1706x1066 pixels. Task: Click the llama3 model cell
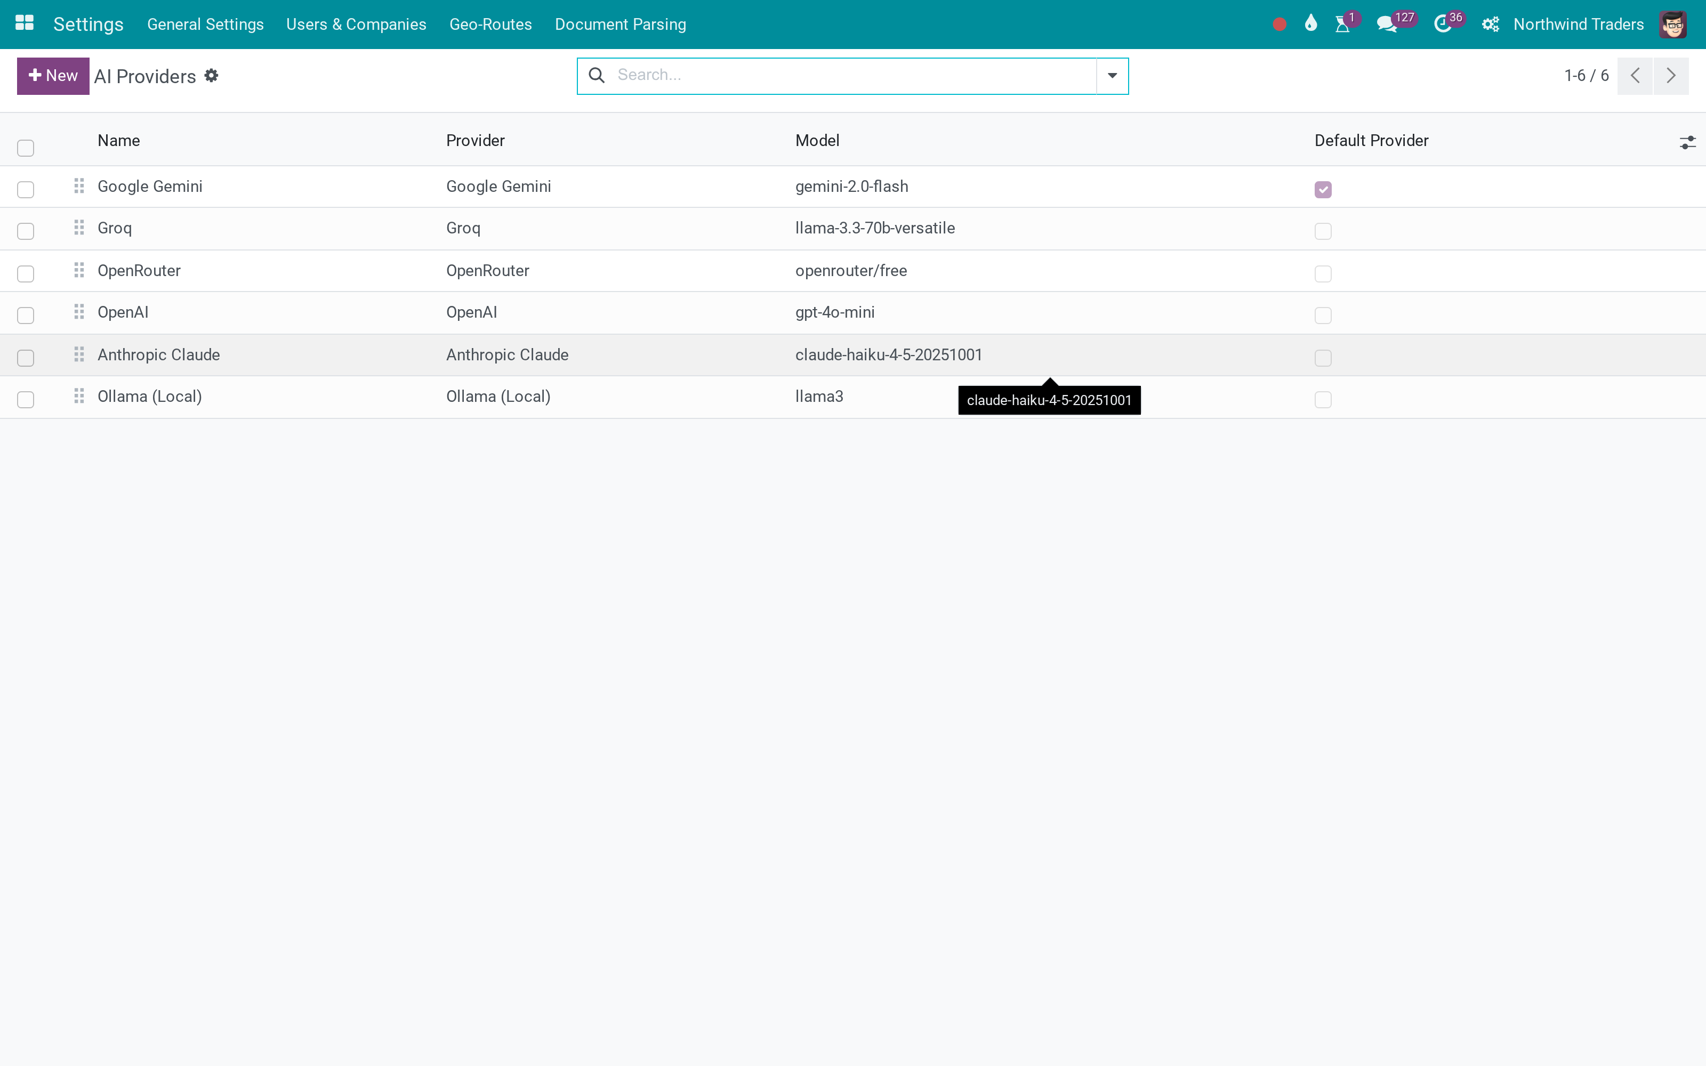[819, 396]
